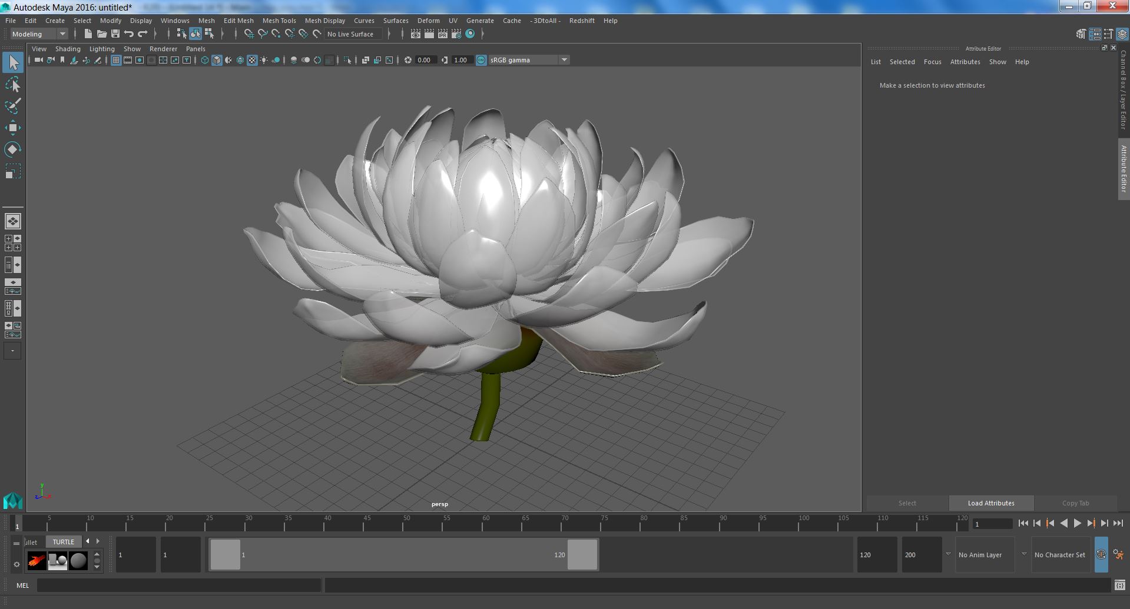Render the current frame clapper icon
Screen dimensions: 1130x609
[x=429, y=34]
